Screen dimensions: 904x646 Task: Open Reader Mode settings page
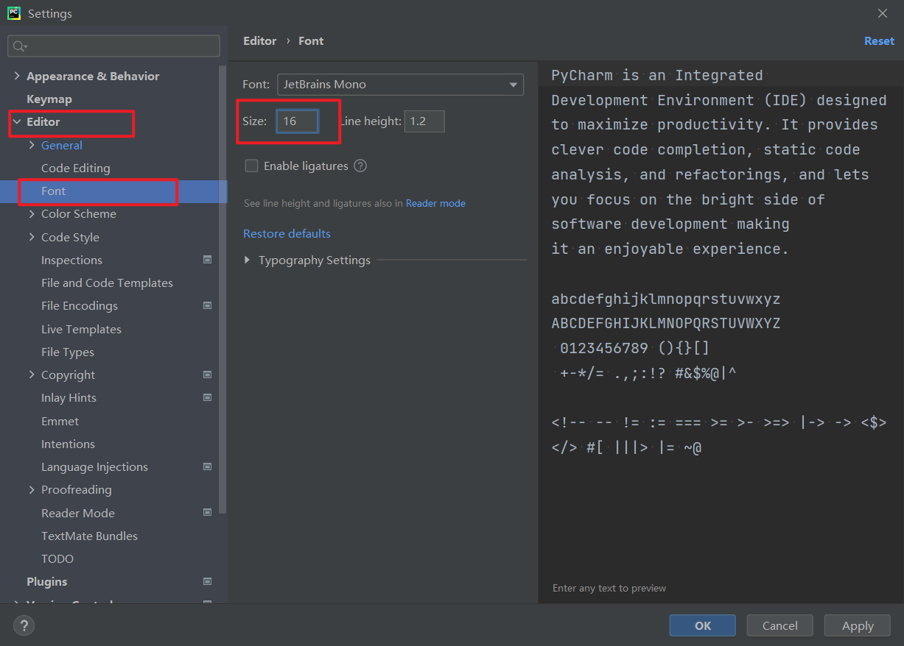coord(78,513)
